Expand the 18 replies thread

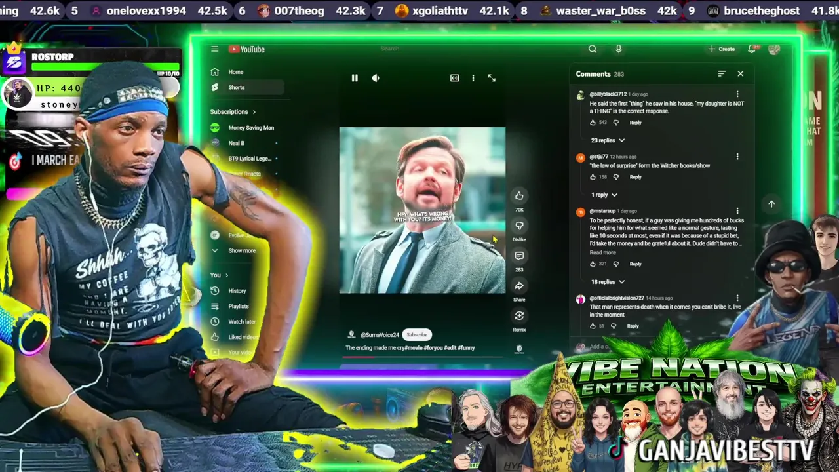(608, 282)
